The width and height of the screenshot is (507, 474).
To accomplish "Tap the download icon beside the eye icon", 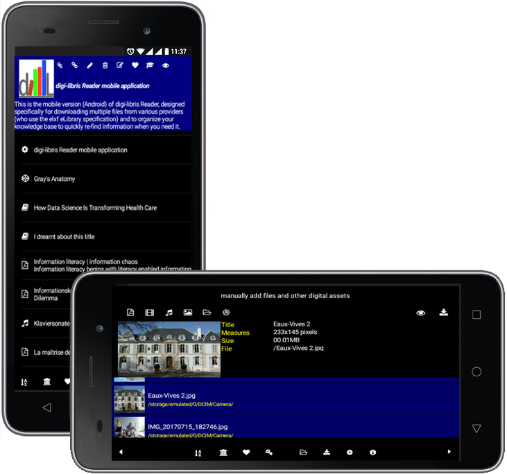I will click(444, 312).
